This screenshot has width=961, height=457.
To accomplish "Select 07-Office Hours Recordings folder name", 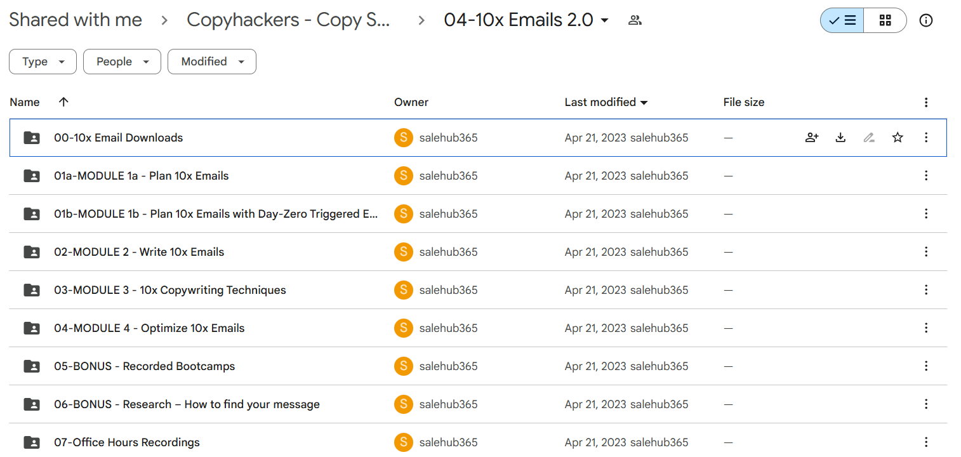I will [127, 442].
